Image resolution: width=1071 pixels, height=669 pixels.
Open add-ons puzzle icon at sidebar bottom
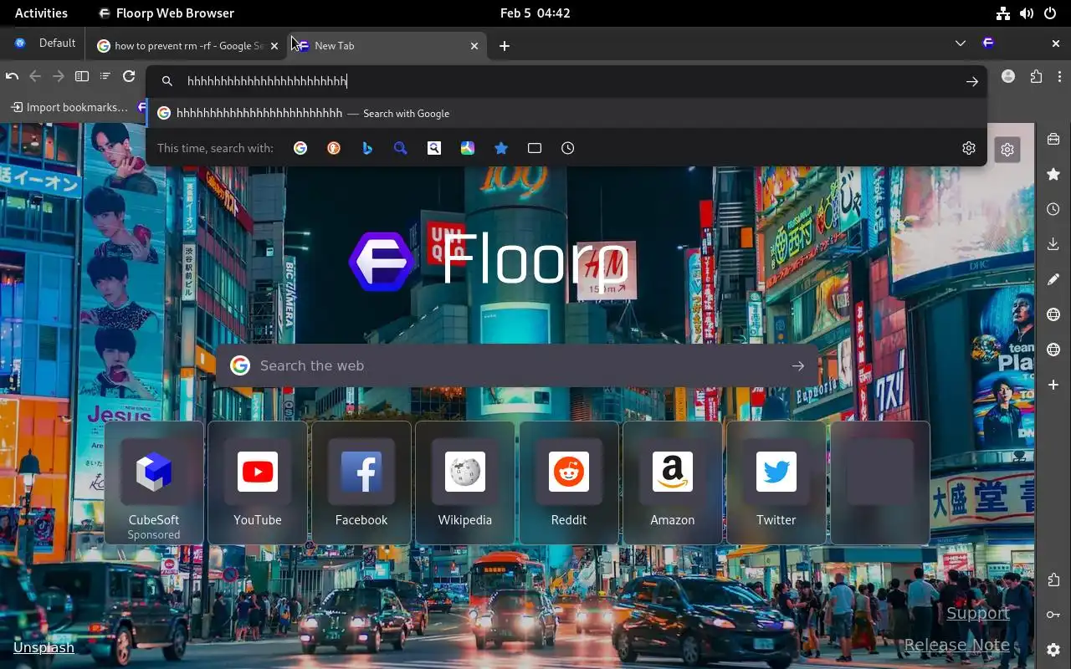click(1053, 580)
